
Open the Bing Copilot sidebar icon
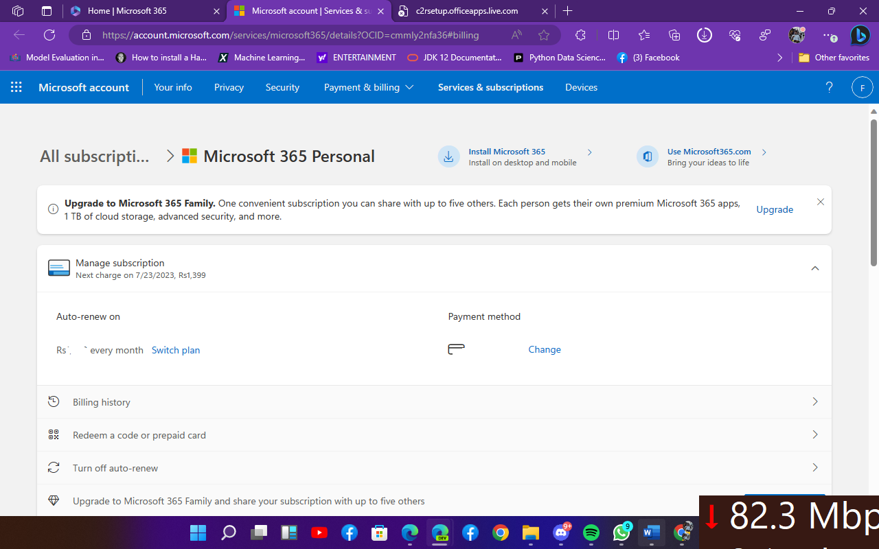[860, 35]
